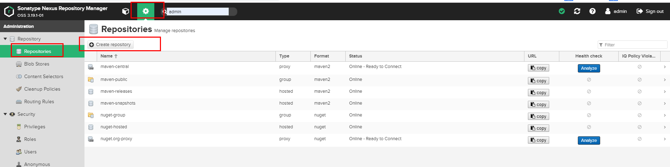Copy URL of maven-public
This screenshot has height=167, width=670.
coord(538,81)
